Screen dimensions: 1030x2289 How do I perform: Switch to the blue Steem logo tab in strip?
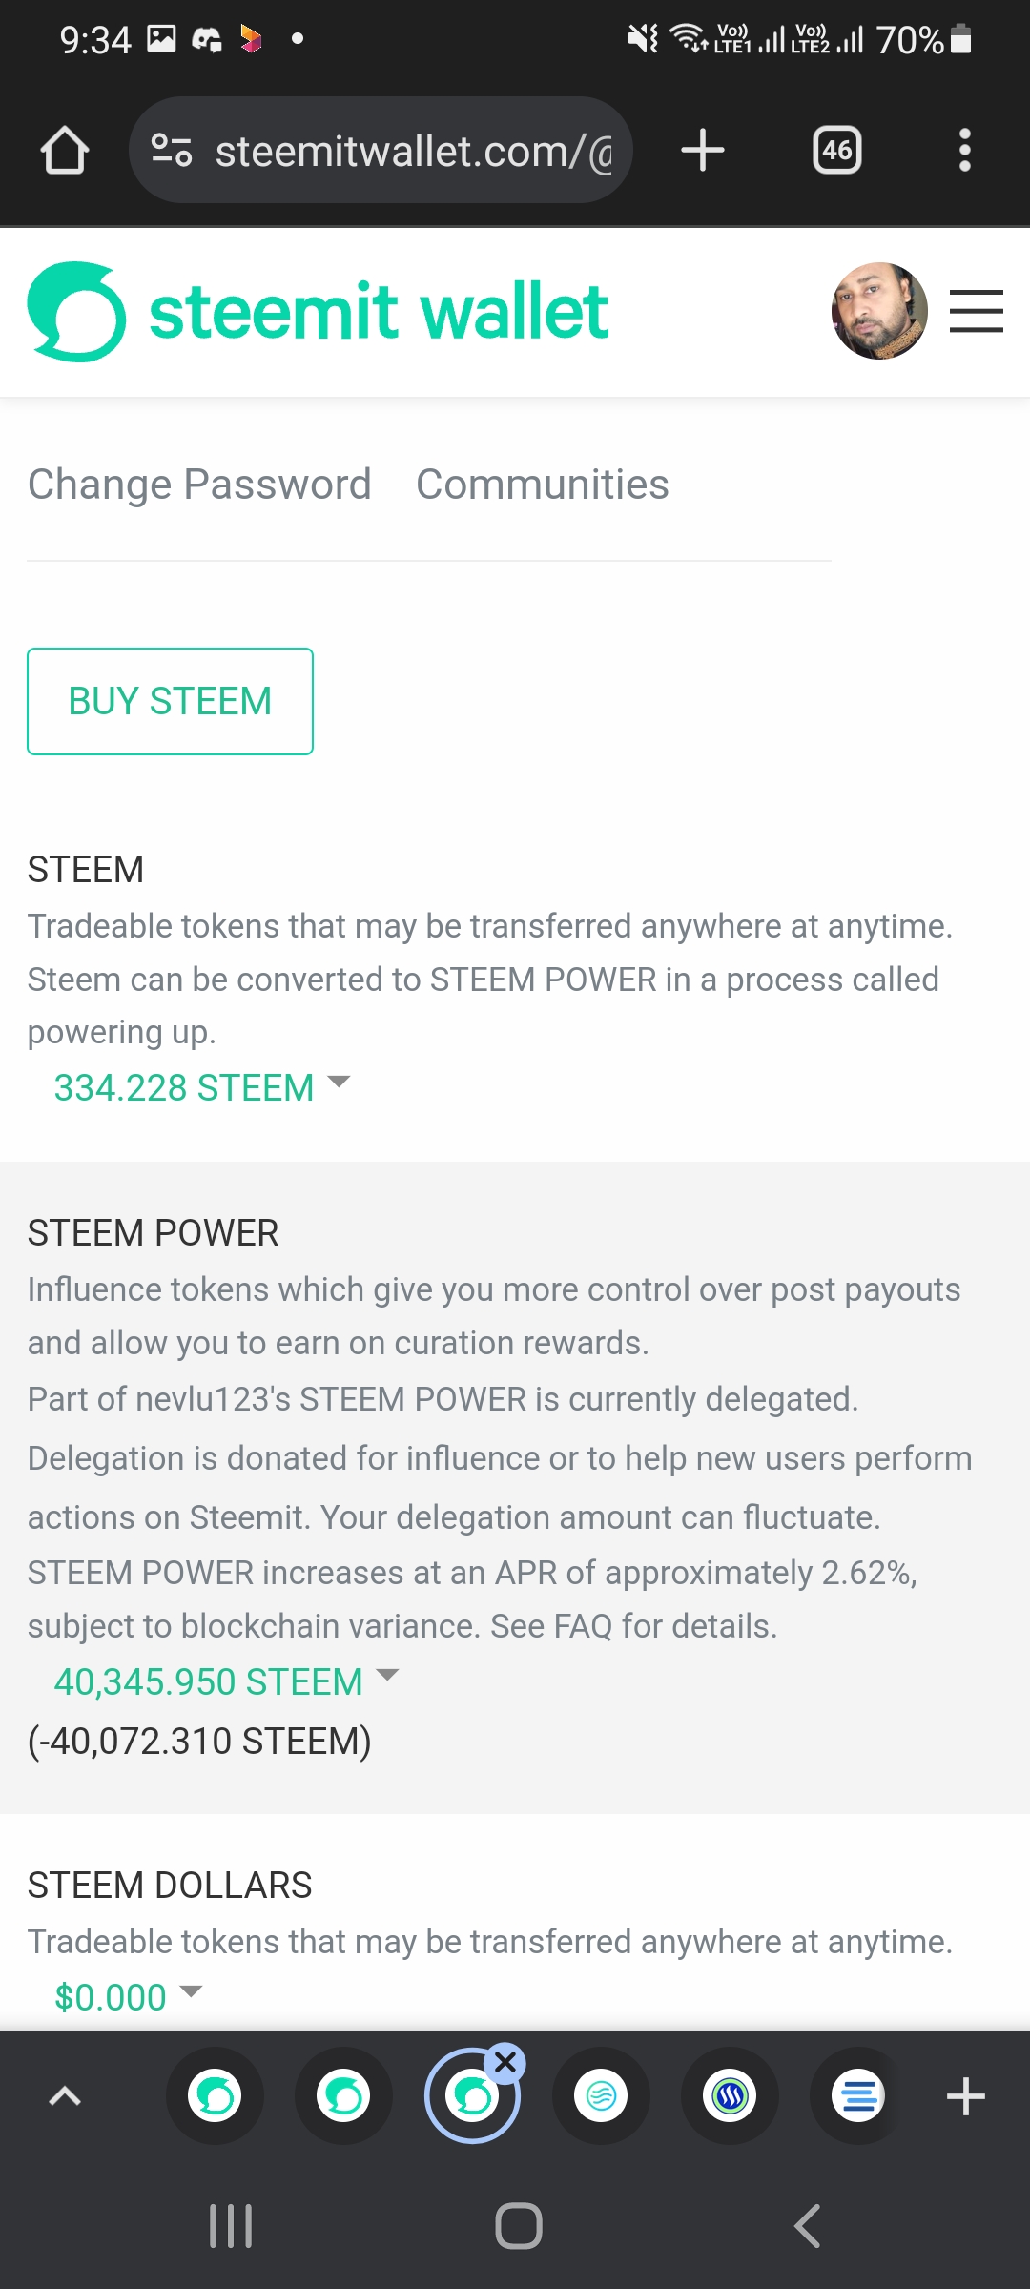[730, 2095]
